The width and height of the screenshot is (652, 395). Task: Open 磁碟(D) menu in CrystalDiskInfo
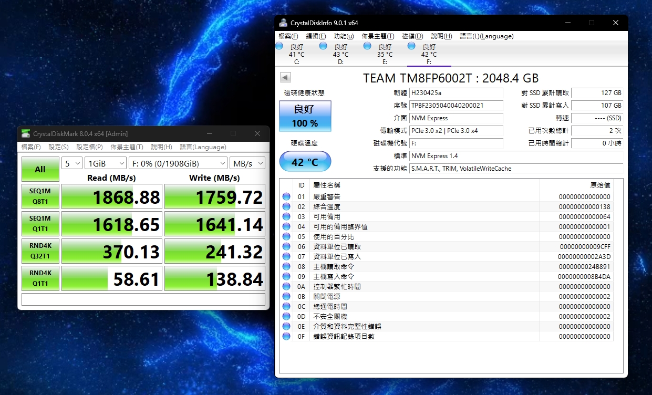tap(412, 36)
